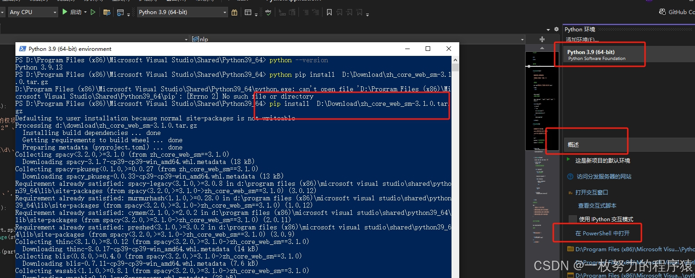
Task: Click the blue question-mark icon beside 访问分发服务器的网站
Action: pos(571,177)
